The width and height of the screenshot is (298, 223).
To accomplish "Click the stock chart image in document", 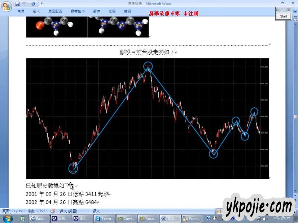I will tap(148, 118).
